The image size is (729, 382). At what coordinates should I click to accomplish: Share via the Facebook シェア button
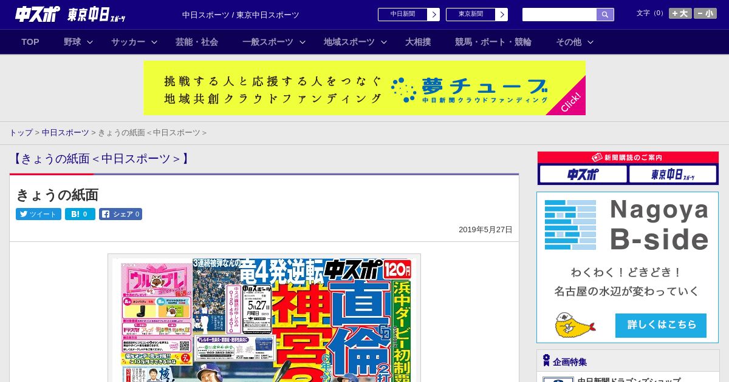point(121,214)
